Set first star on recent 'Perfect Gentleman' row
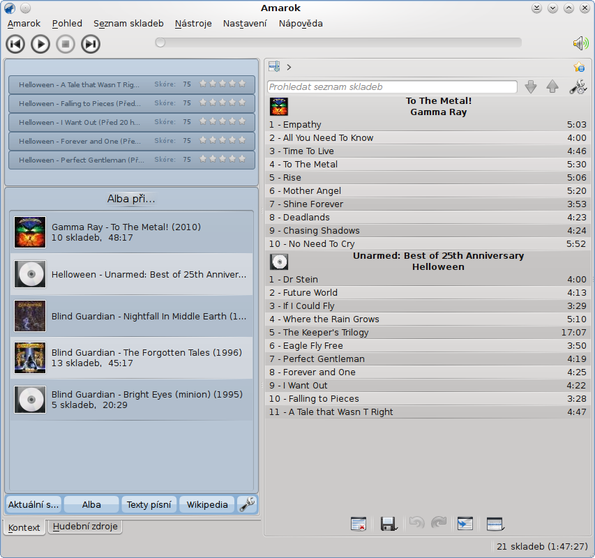Viewport: 595px width, 558px height. click(x=203, y=159)
